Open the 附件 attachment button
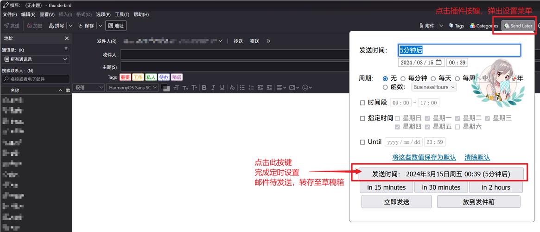The width and height of the screenshot is (540, 232). tap(427, 26)
